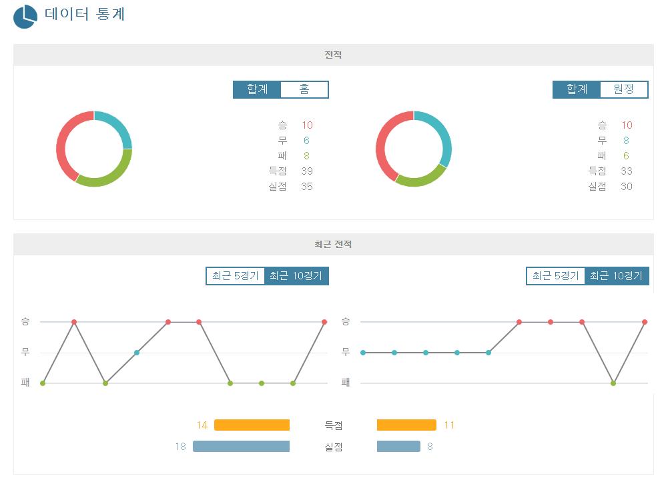This screenshot has width=664, height=484.
Task: Click the right team's goals conceded 30
Action: tap(627, 186)
